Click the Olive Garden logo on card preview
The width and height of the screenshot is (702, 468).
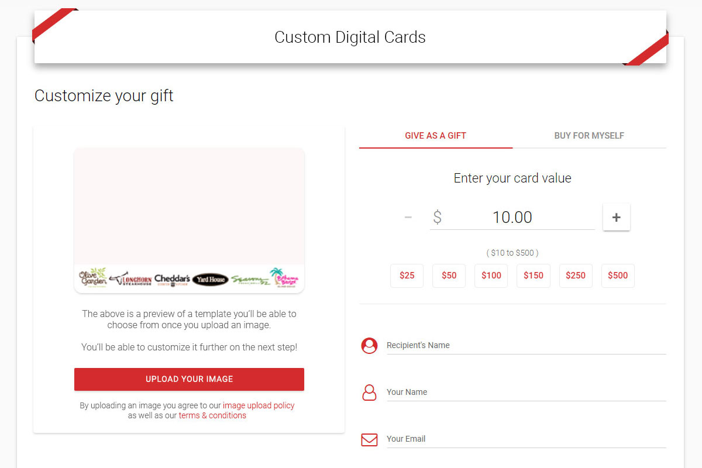pos(93,277)
